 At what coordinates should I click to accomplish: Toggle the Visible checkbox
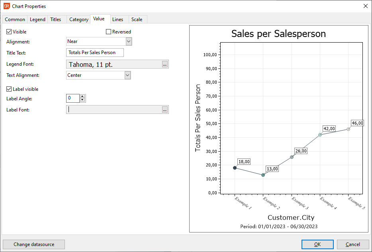[9, 31]
